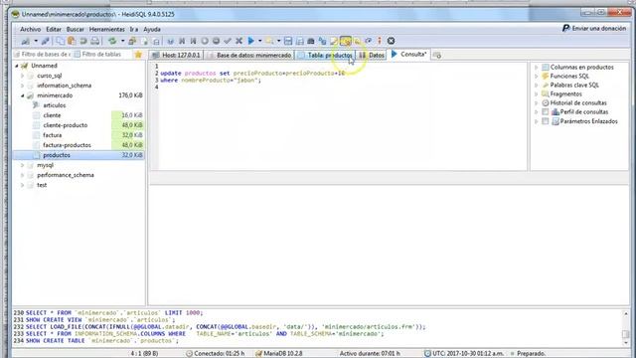The width and height of the screenshot is (636, 358).
Task: Select the cliente-producto table
Action: [66, 125]
